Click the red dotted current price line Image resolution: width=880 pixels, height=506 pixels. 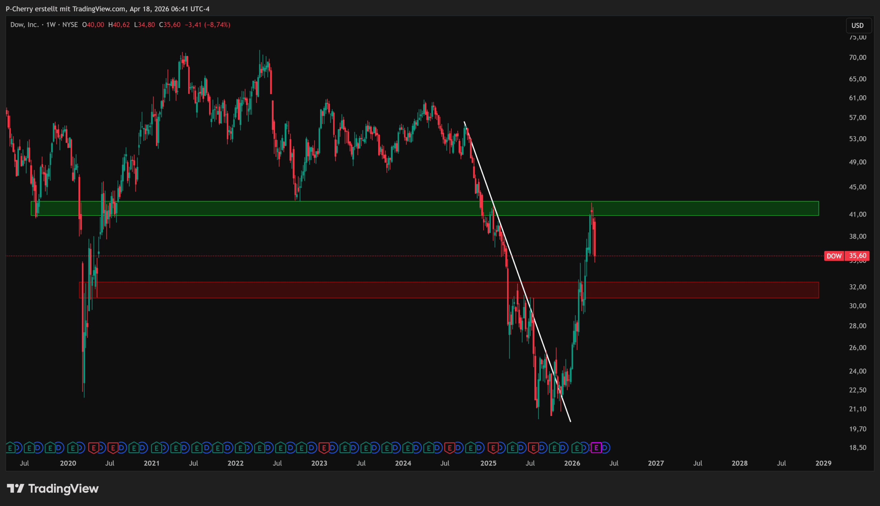tap(348, 256)
